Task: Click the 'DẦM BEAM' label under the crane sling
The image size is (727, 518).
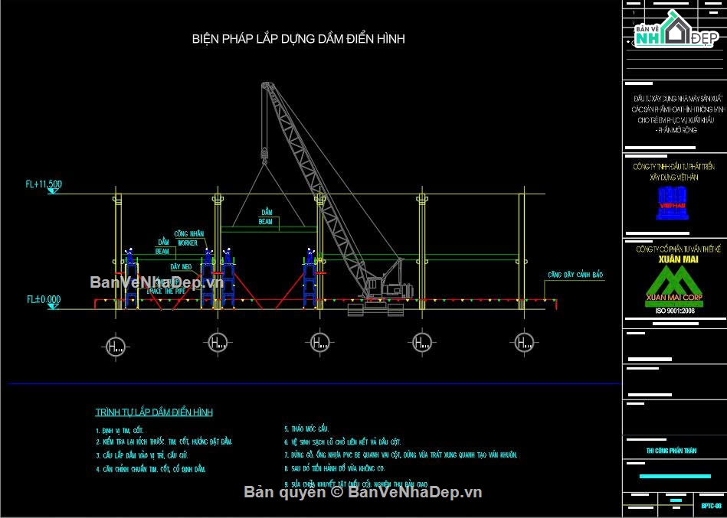Action: click(266, 217)
